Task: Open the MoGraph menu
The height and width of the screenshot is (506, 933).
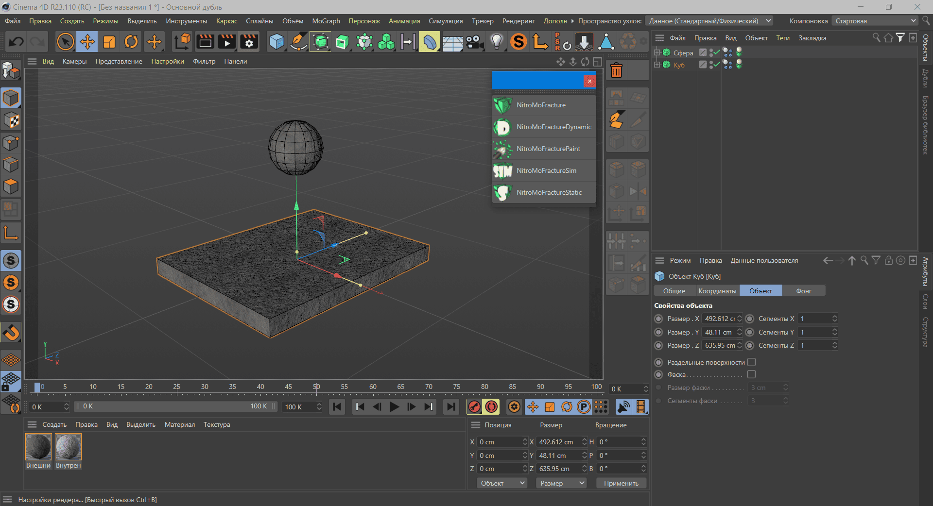Action: point(326,21)
